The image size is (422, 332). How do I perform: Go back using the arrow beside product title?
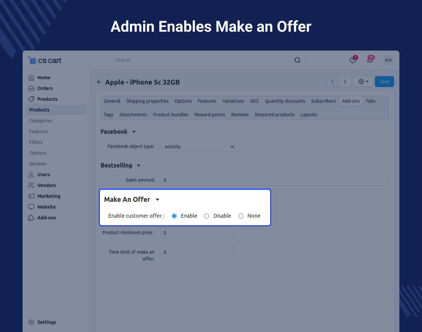pyautogui.click(x=99, y=82)
